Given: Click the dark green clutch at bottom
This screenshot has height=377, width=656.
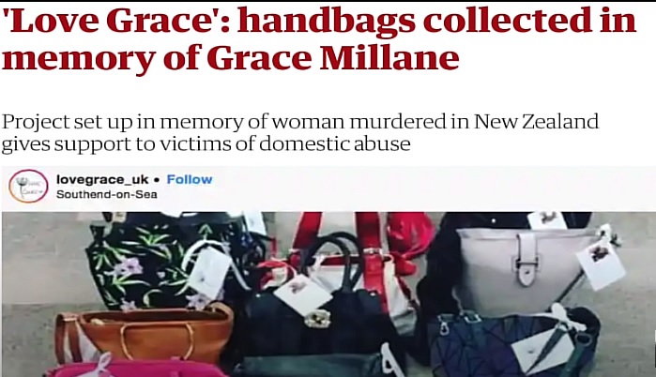Looking at the screenshot, I should click(x=312, y=367).
